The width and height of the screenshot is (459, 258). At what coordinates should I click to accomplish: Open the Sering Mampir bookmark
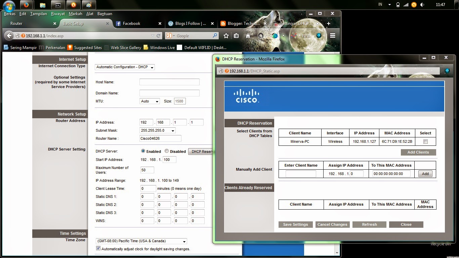pyautogui.click(x=20, y=48)
